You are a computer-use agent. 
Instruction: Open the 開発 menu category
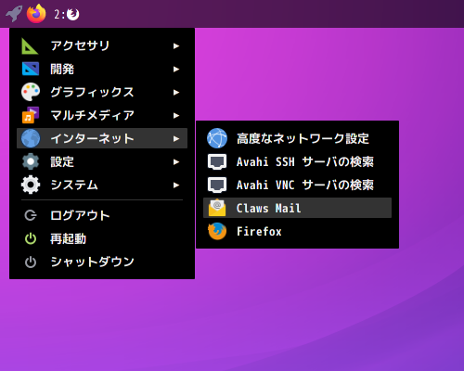click(102, 69)
